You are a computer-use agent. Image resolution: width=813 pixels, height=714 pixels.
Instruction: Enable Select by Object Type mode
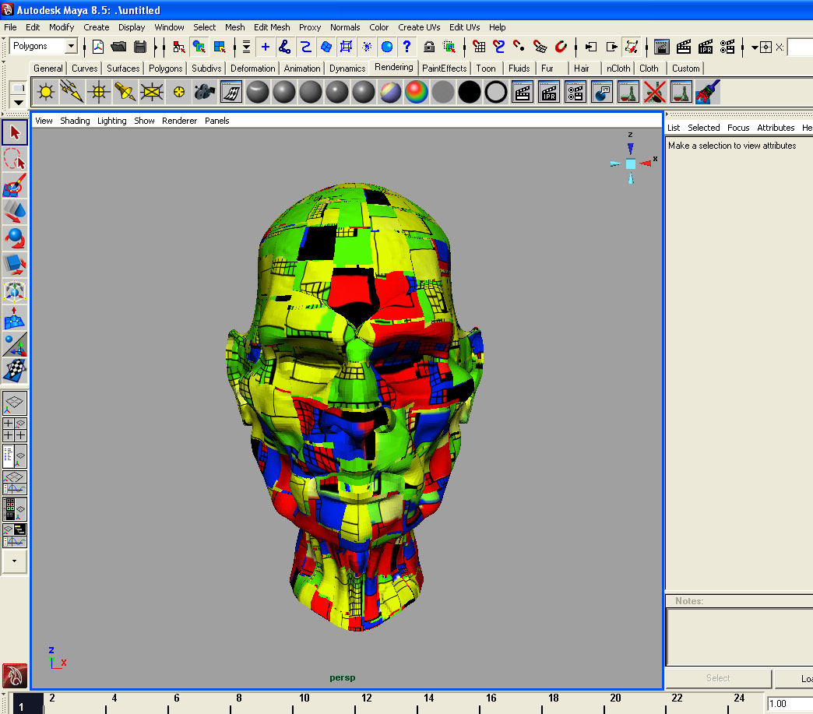tap(197, 47)
